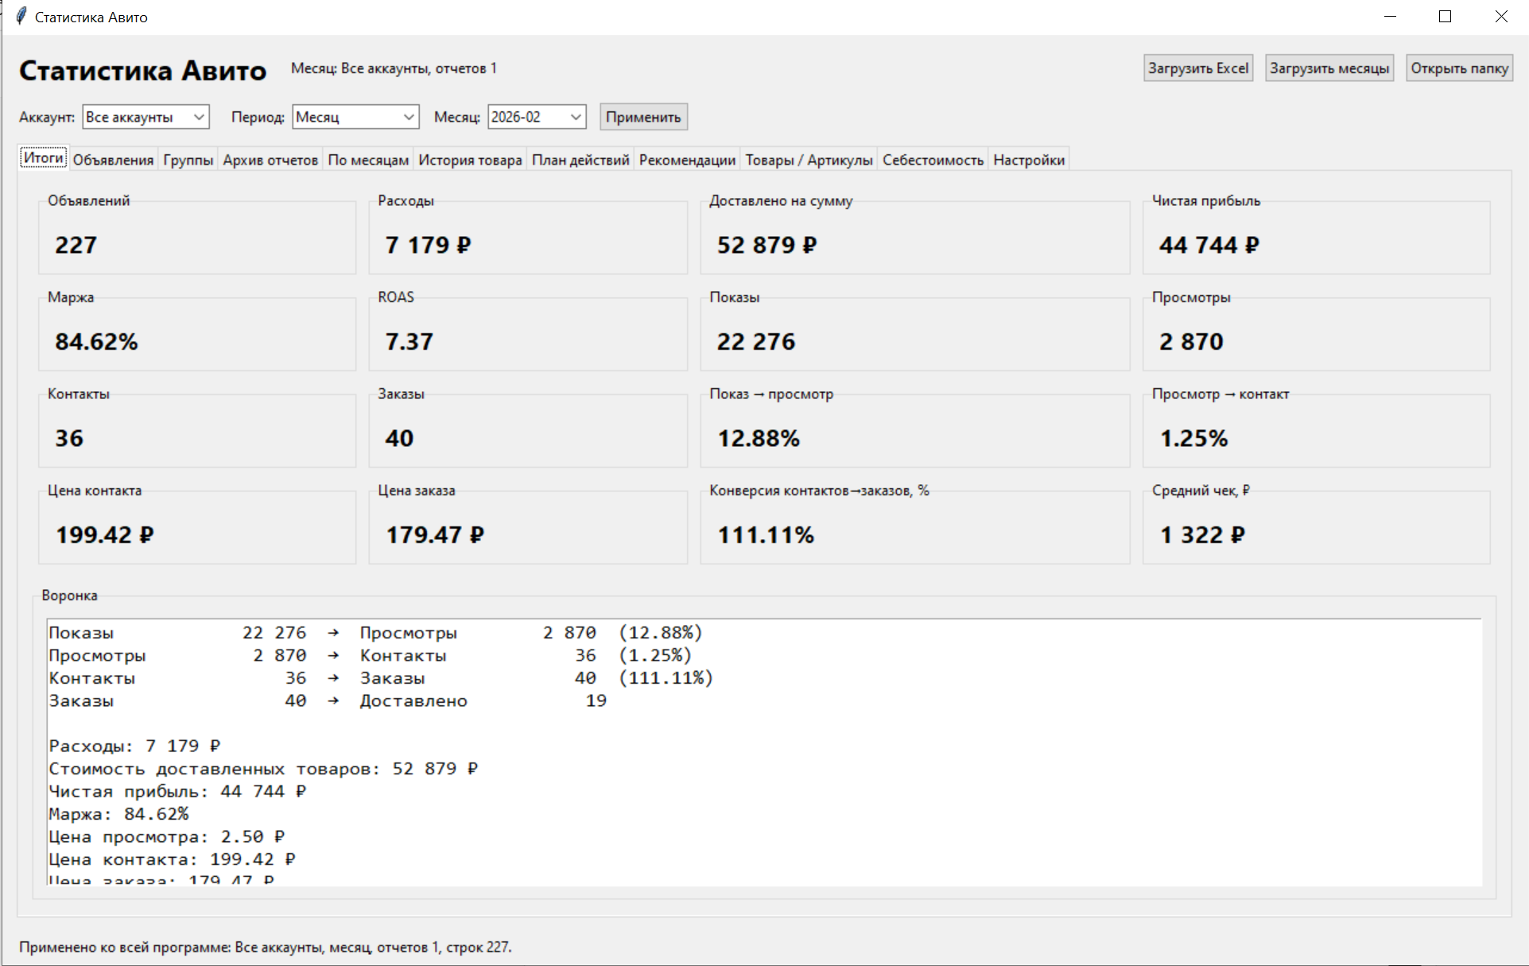1529x966 pixels.
Task: Click the funnel line 'Цена просмотра: 2.50 ₽'
Action: (167, 836)
